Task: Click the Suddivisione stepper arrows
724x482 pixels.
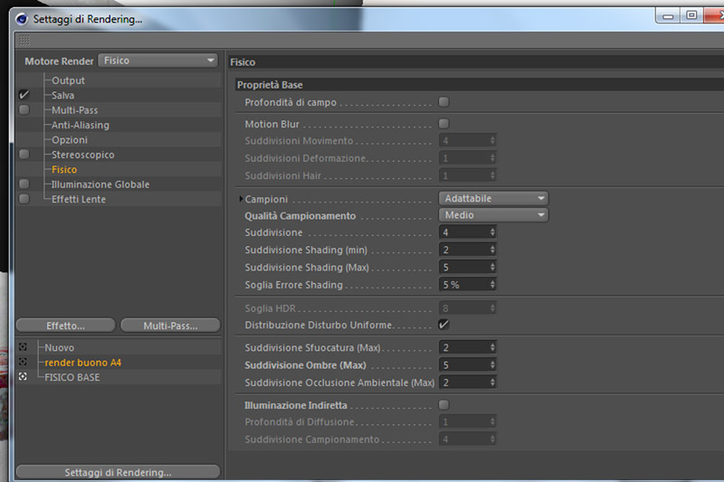Action: (x=492, y=232)
